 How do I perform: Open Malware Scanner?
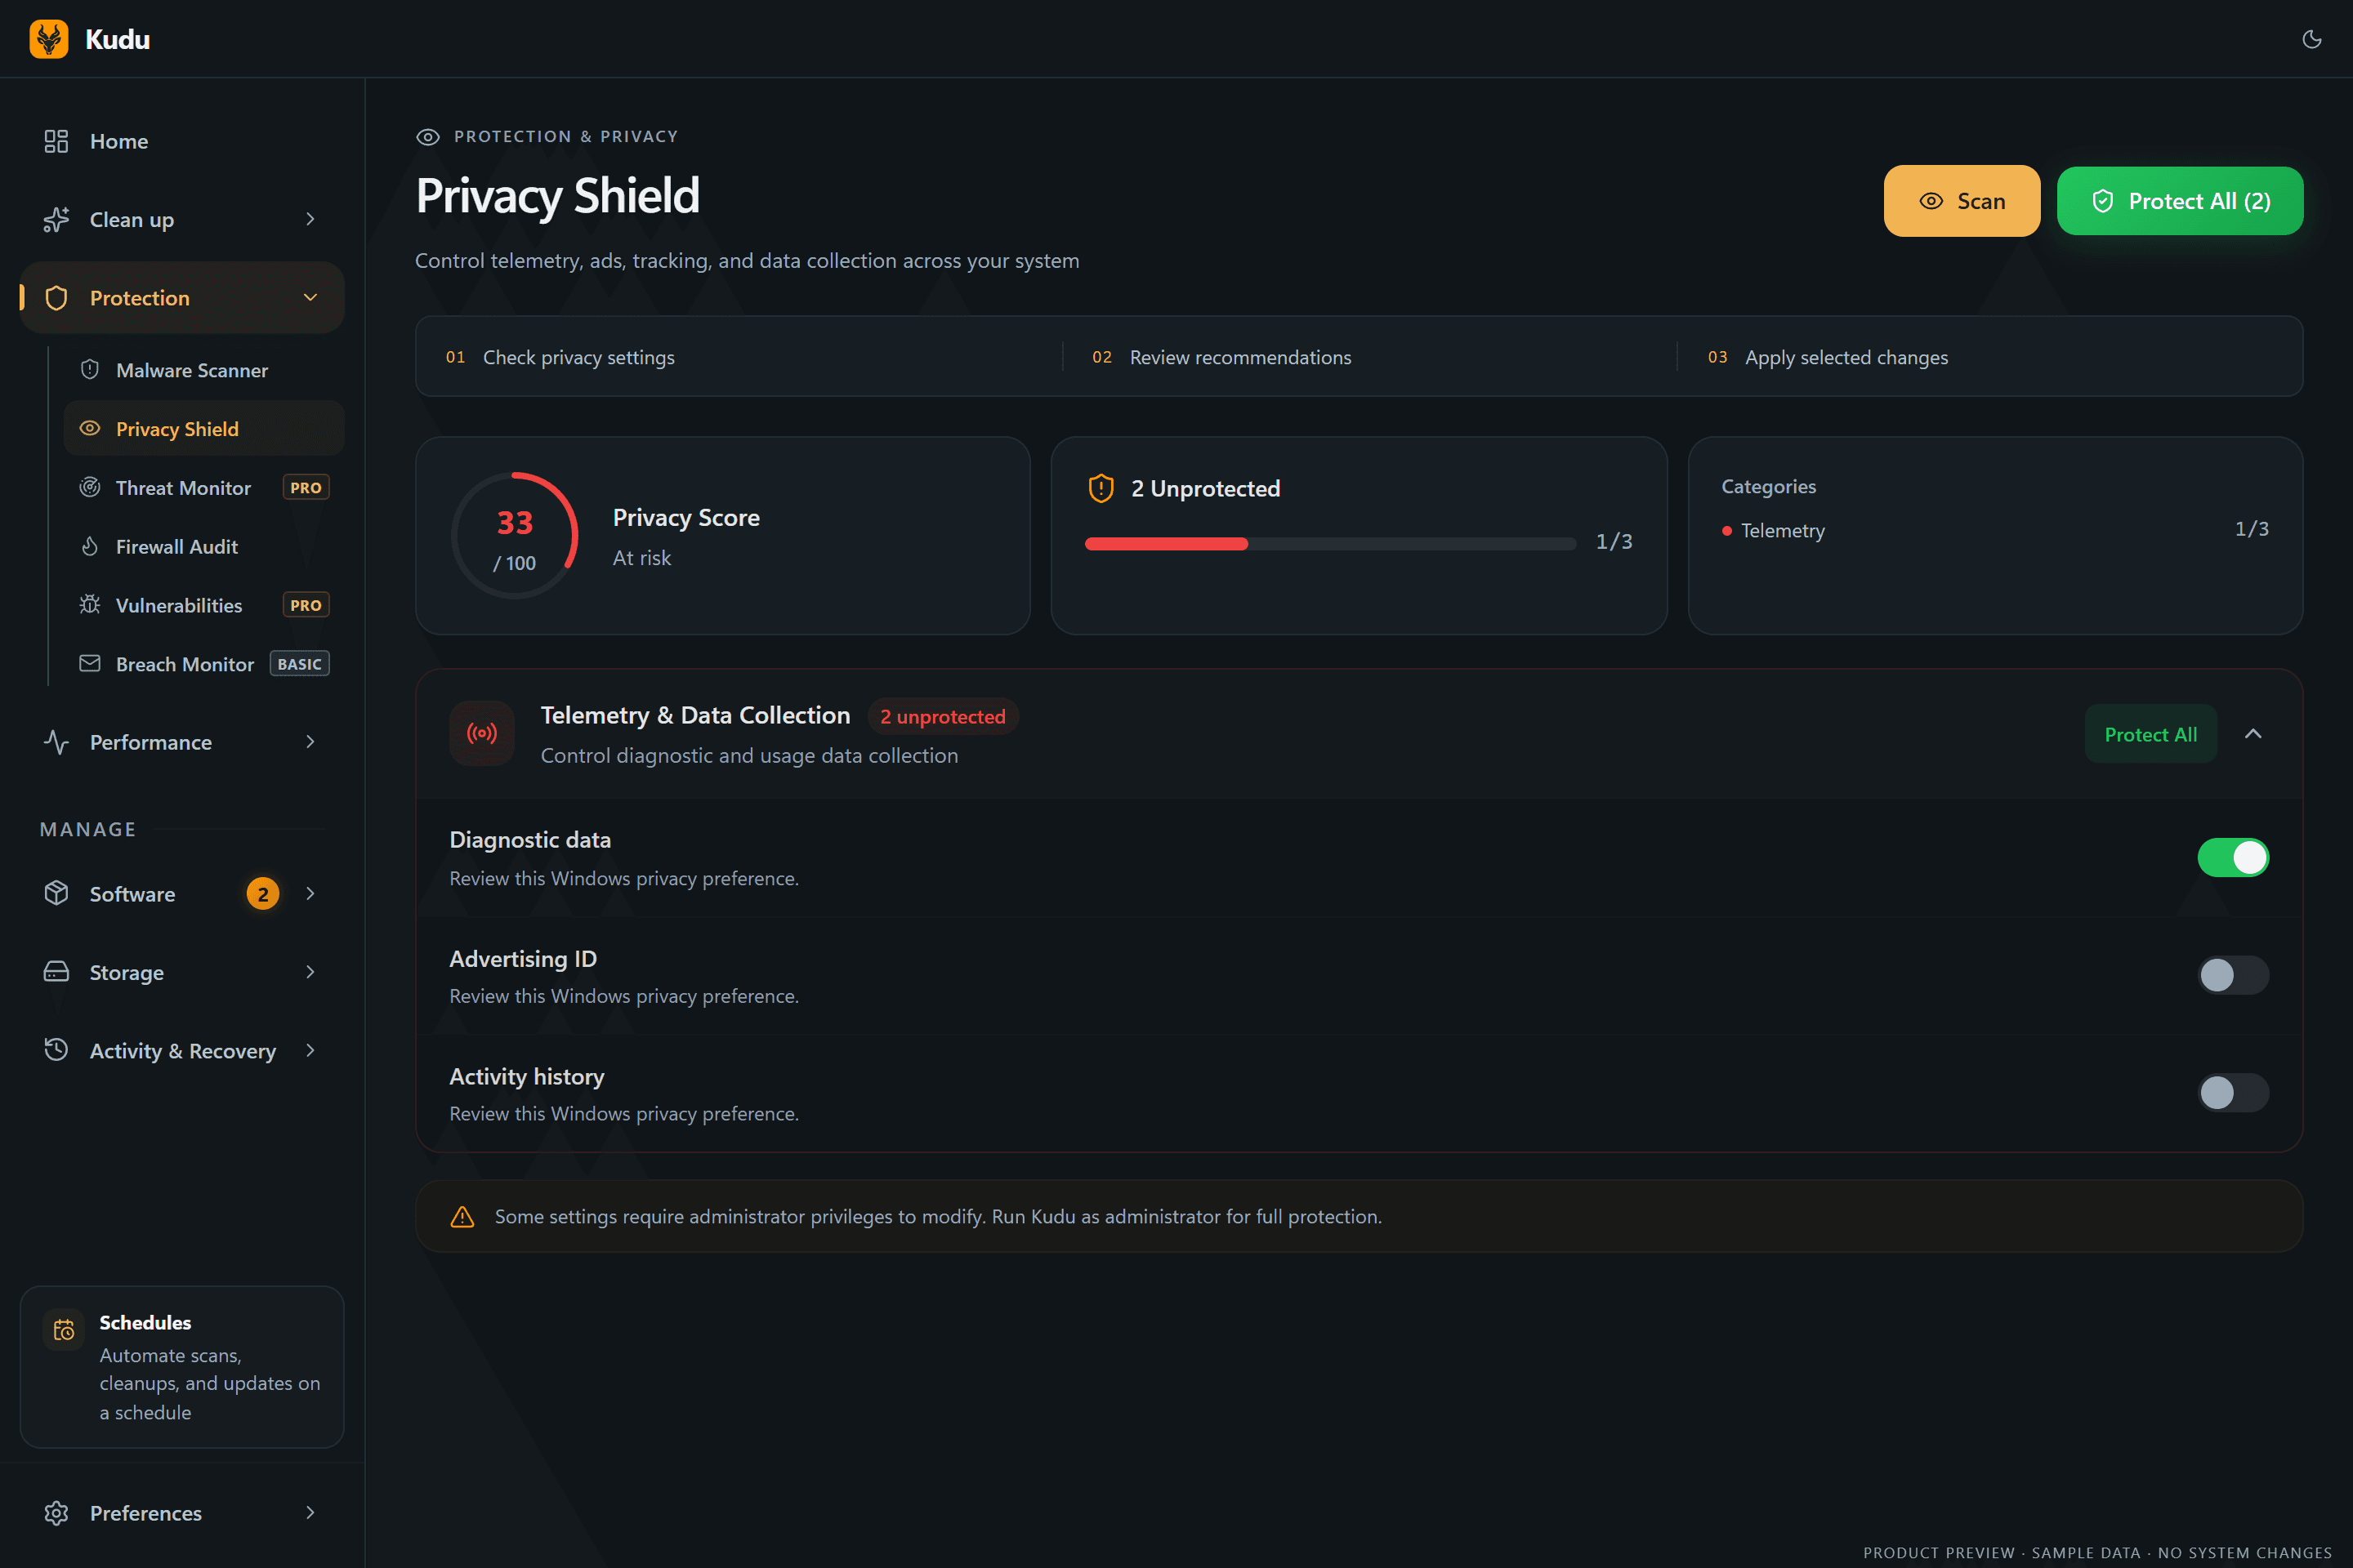(x=204, y=370)
